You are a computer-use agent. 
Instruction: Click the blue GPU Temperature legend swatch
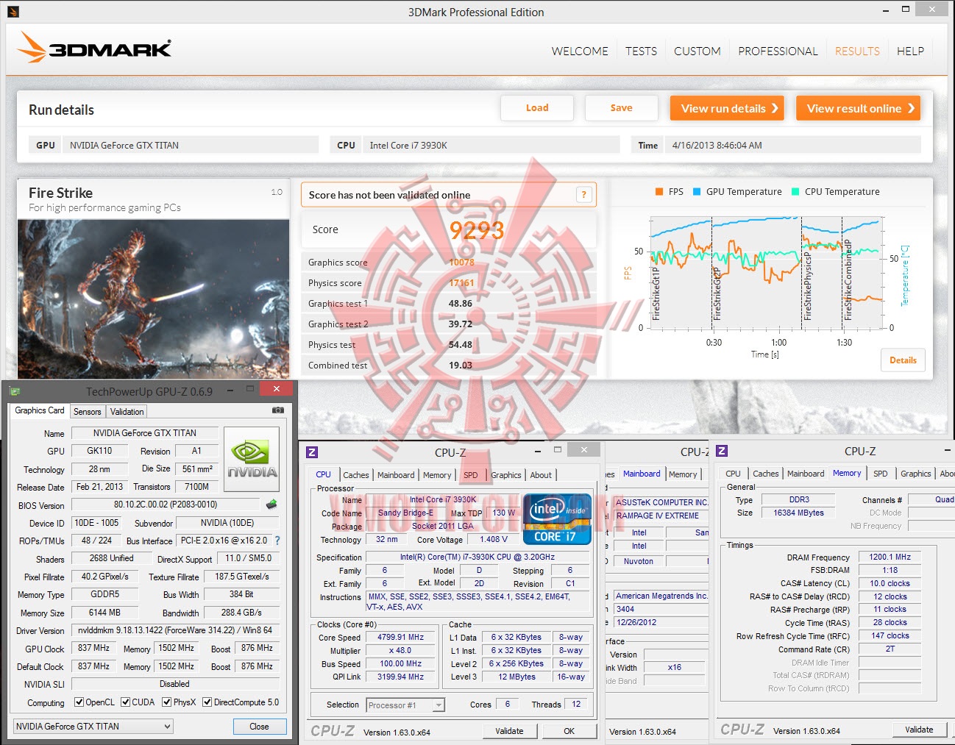click(697, 192)
